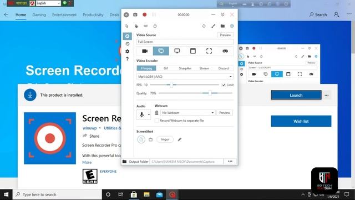The image size is (355, 200).
Task: Collapse Captura with the double-chevron icon
Action: pos(222,15)
